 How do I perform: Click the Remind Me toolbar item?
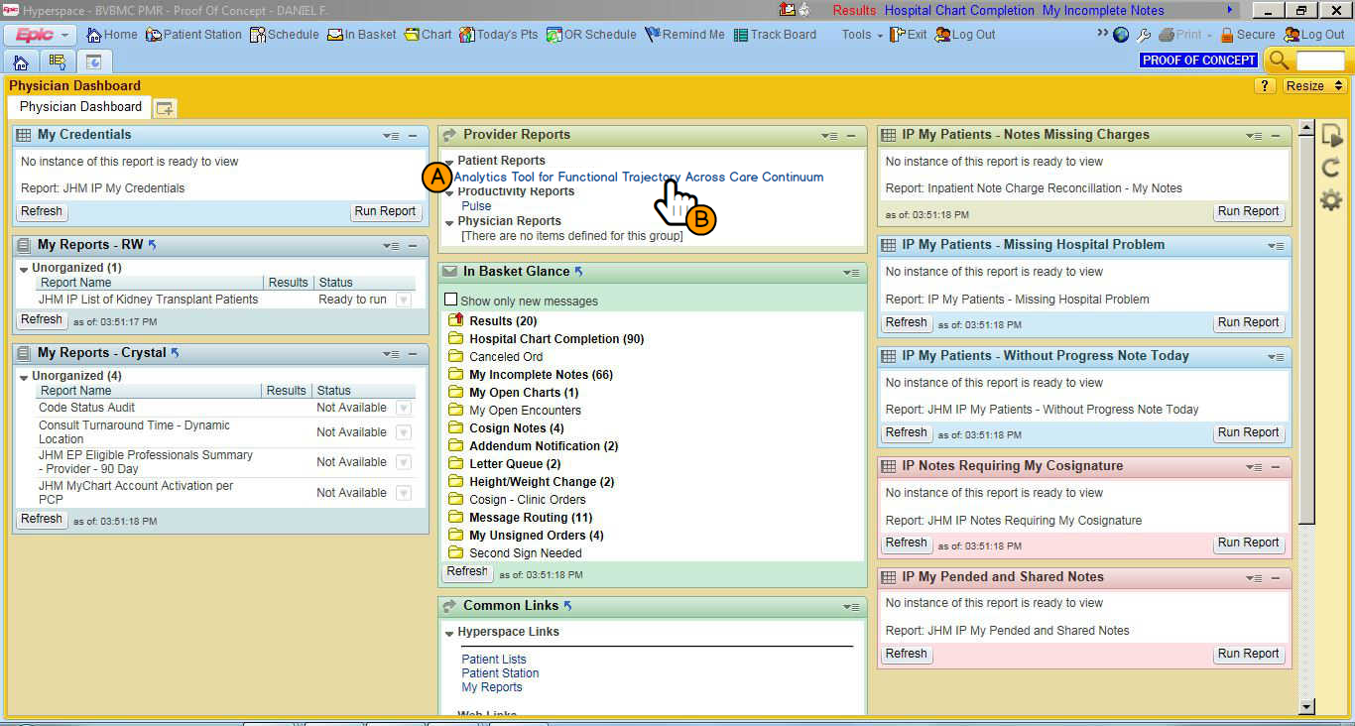pyautogui.click(x=684, y=35)
